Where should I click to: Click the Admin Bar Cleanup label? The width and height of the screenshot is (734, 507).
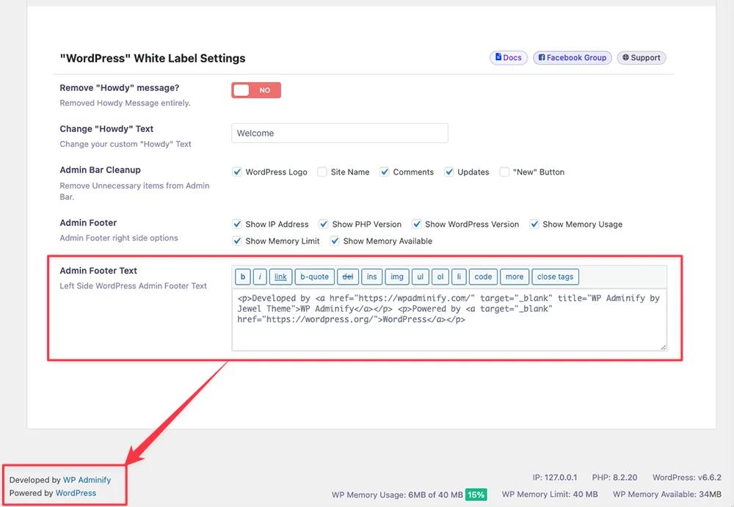pyautogui.click(x=100, y=170)
